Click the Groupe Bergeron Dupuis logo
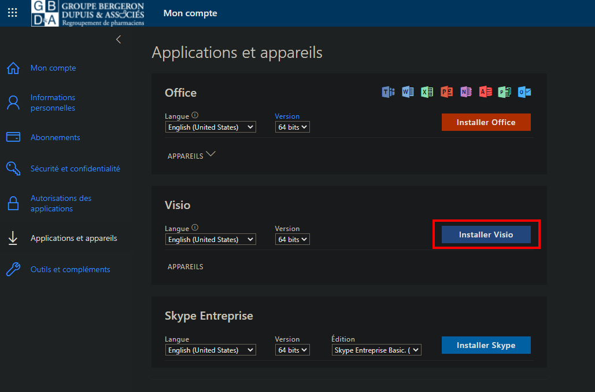This screenshot has height=392, width=595. [88, 13]
